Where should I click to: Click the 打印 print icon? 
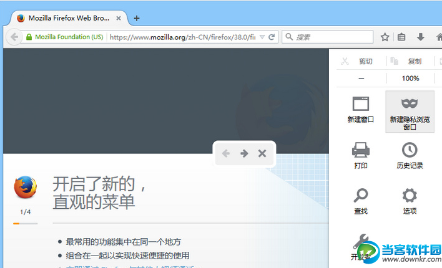click(361, 150)
